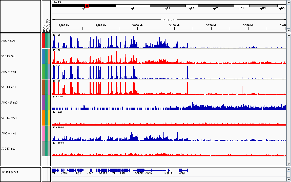The height and width of the screenshot is (182, 291).
Task: Click the ideogram panel scroll-down arrow
Action: click(288, 30)
